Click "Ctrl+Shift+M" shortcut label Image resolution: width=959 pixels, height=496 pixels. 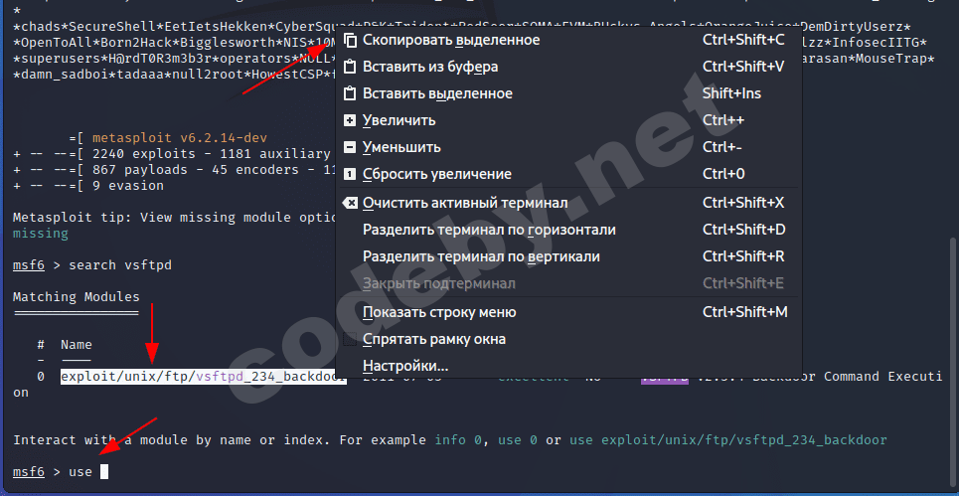coord(745,312)
